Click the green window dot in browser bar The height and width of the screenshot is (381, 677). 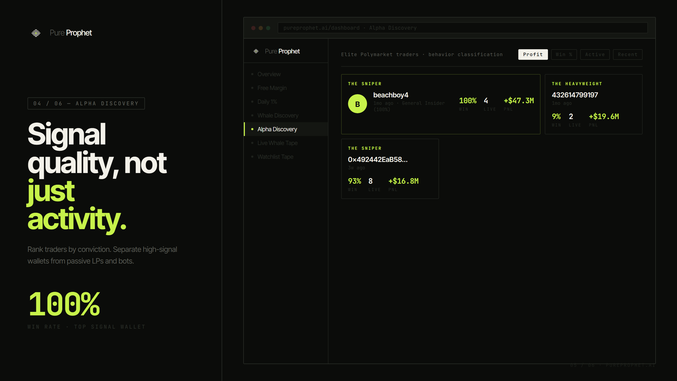click(268, 28)
